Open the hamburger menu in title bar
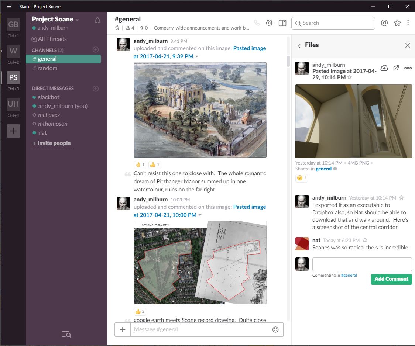 tap(9, 6)
